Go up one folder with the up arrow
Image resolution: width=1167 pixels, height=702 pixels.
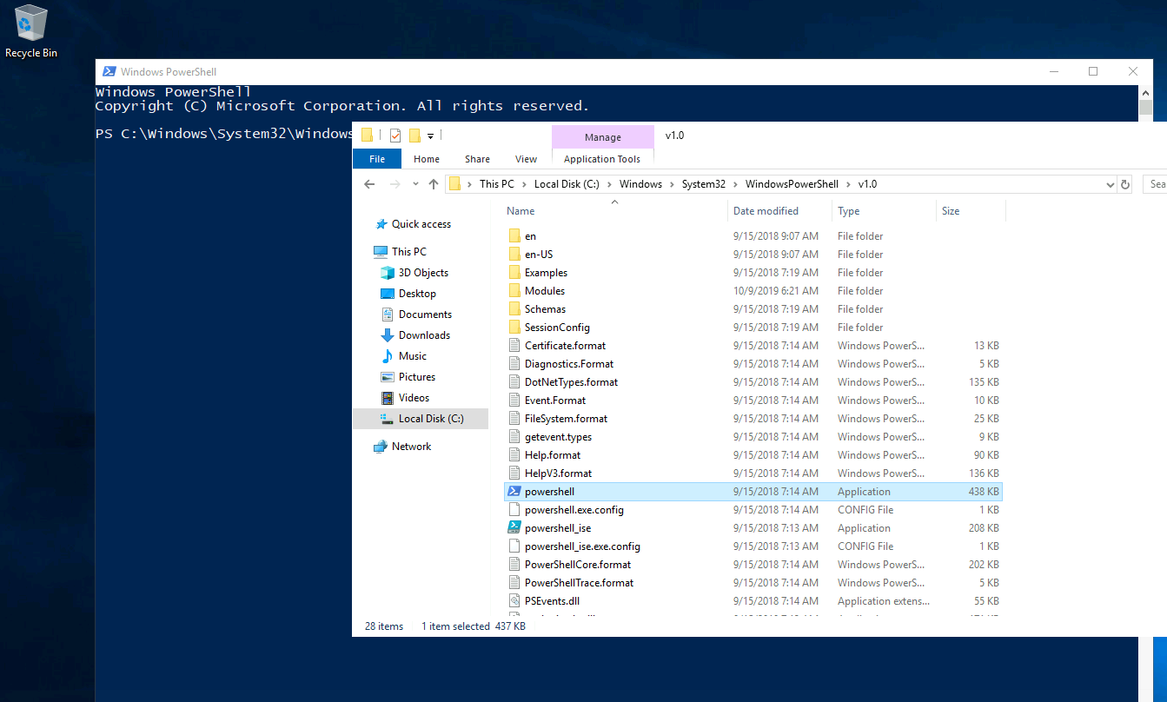(x=434, y=184)
